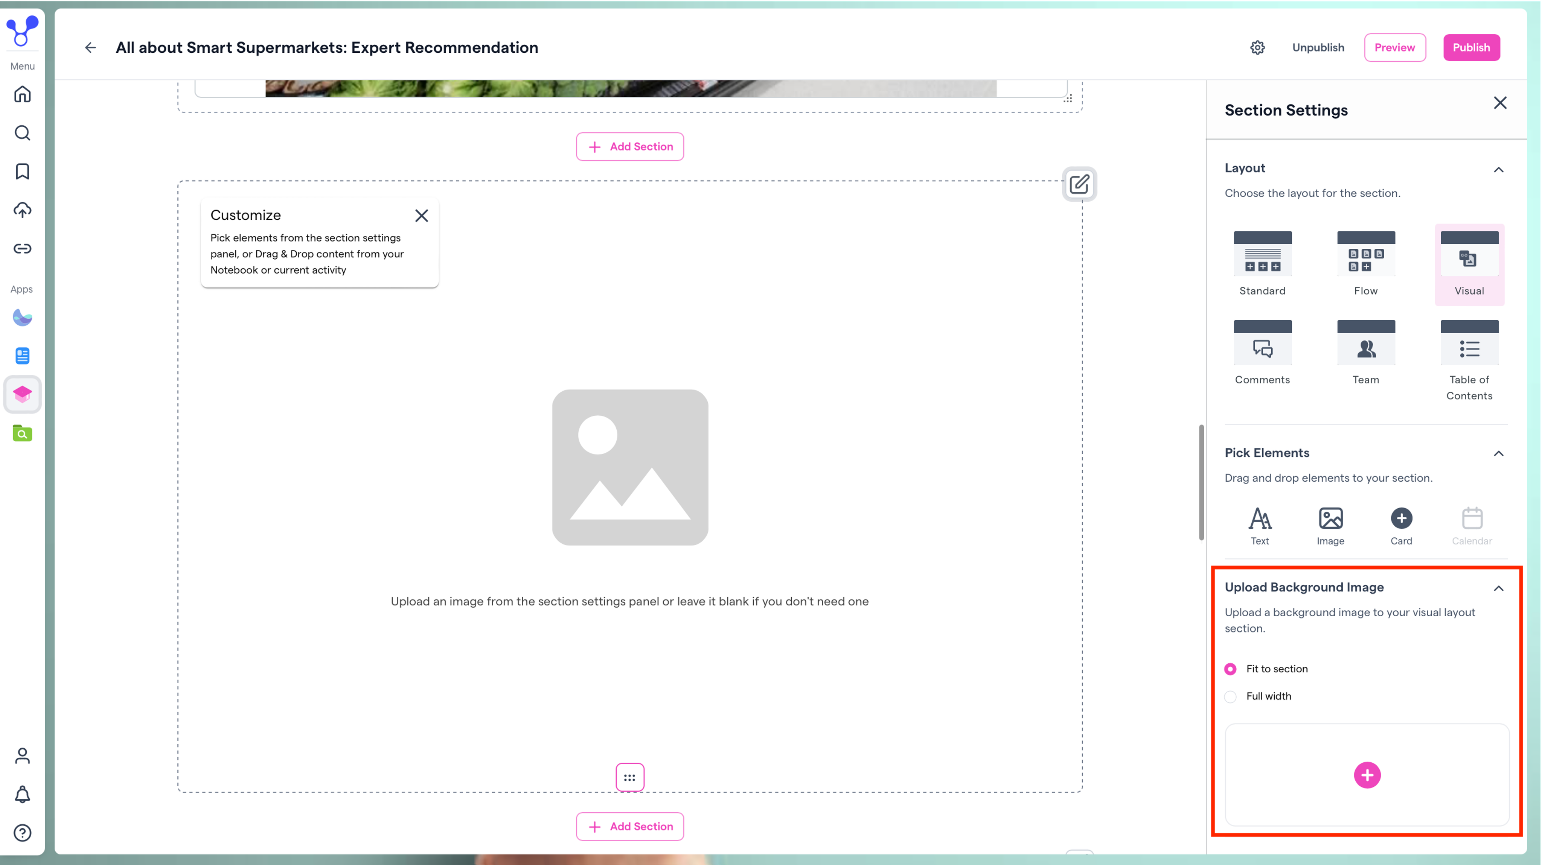Open the pink graduation cap app

point(22,395)
